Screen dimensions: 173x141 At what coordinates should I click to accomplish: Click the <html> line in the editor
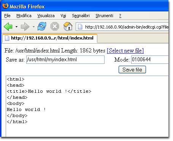pos(16,79)
